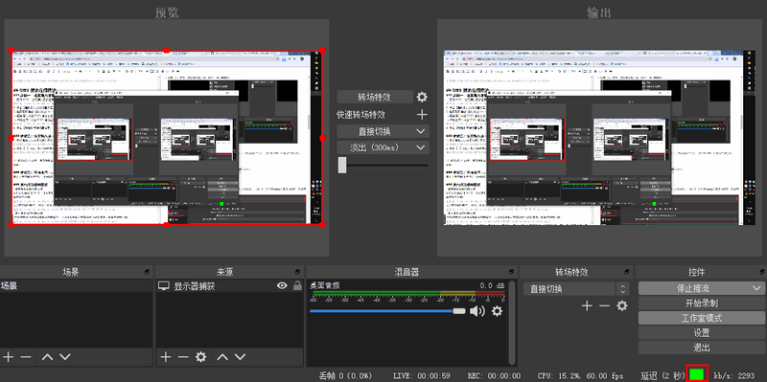
Task: Click mixer panel vertical scrollbar
Action: pyautogui.click(x=512, y=323)
